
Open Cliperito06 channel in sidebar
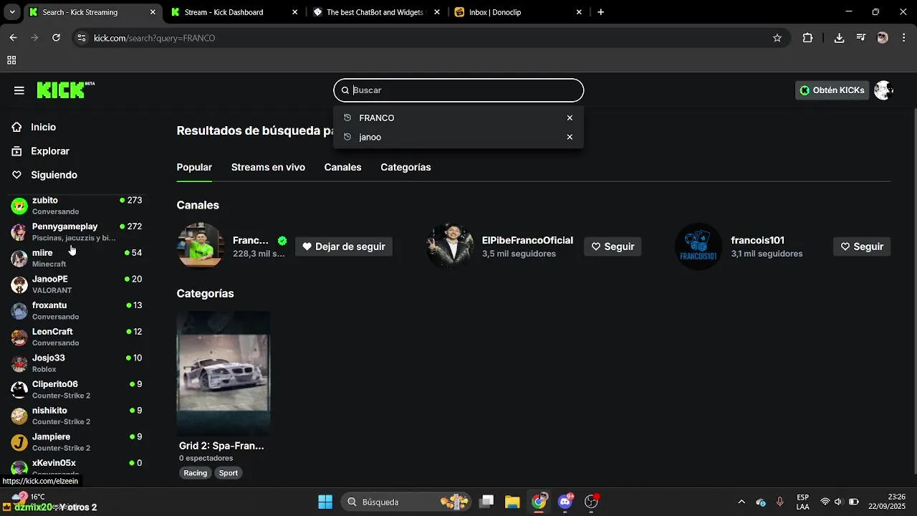(x=77, y=389)
